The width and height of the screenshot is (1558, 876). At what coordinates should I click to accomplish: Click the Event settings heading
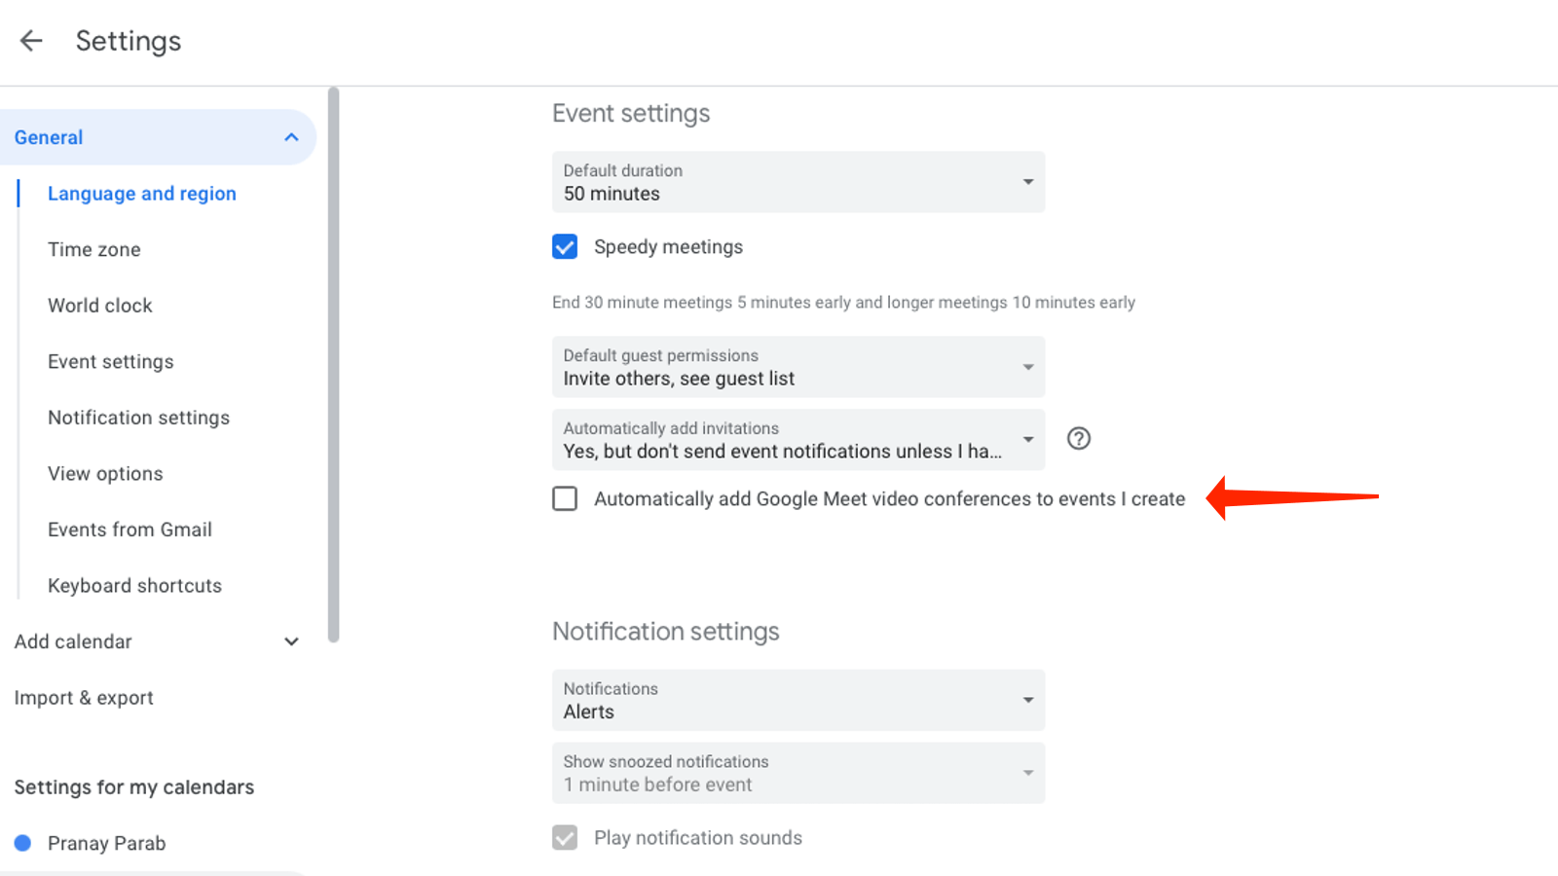(x=631, y=114)
